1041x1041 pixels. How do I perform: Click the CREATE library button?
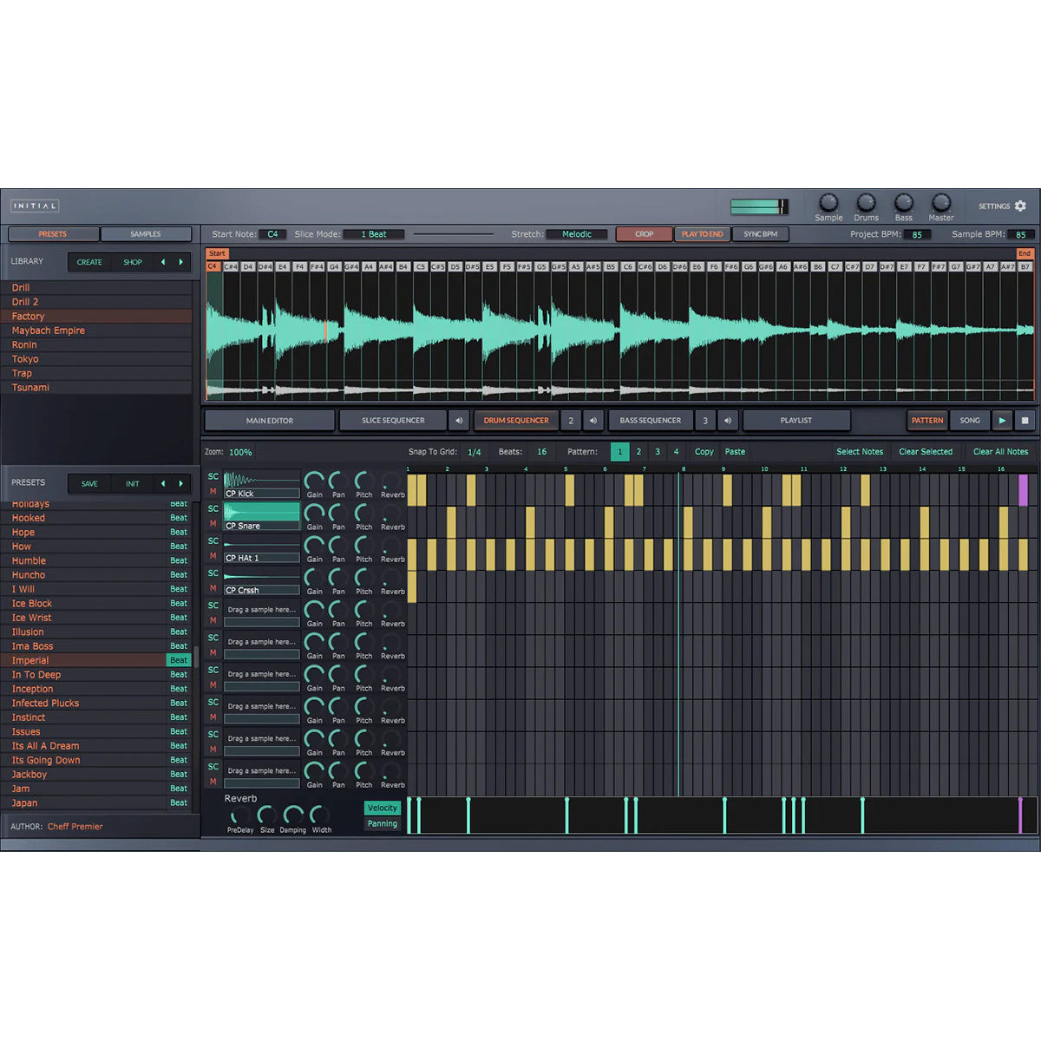[x=89, y=262]
